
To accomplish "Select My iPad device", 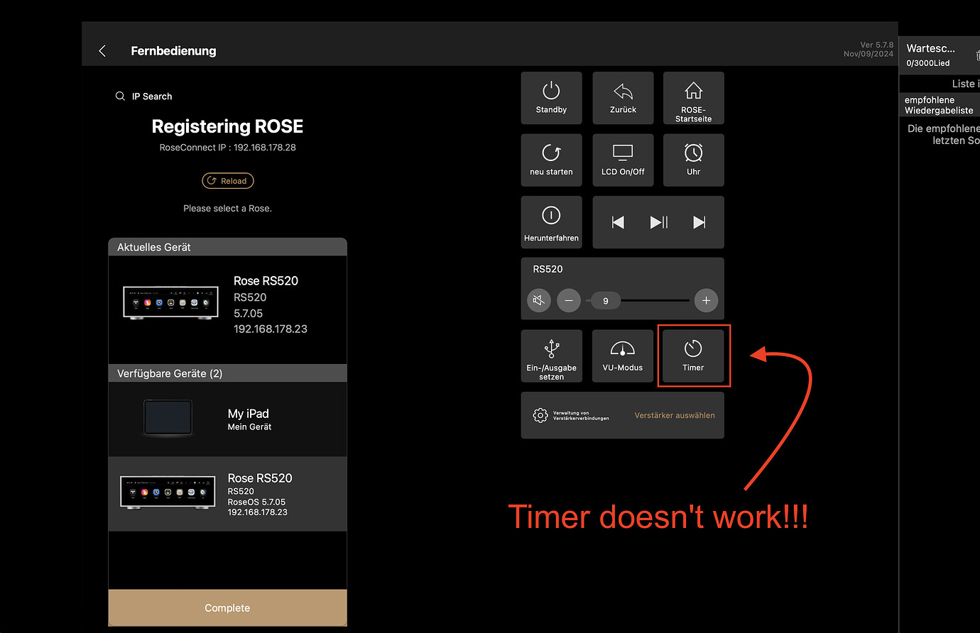I will tap(227, 419).
